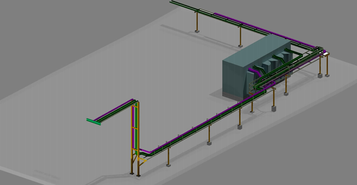Click the dark green pipe on long lower run
The height and width of the screenshot is (185, 357).
point(188,134)
